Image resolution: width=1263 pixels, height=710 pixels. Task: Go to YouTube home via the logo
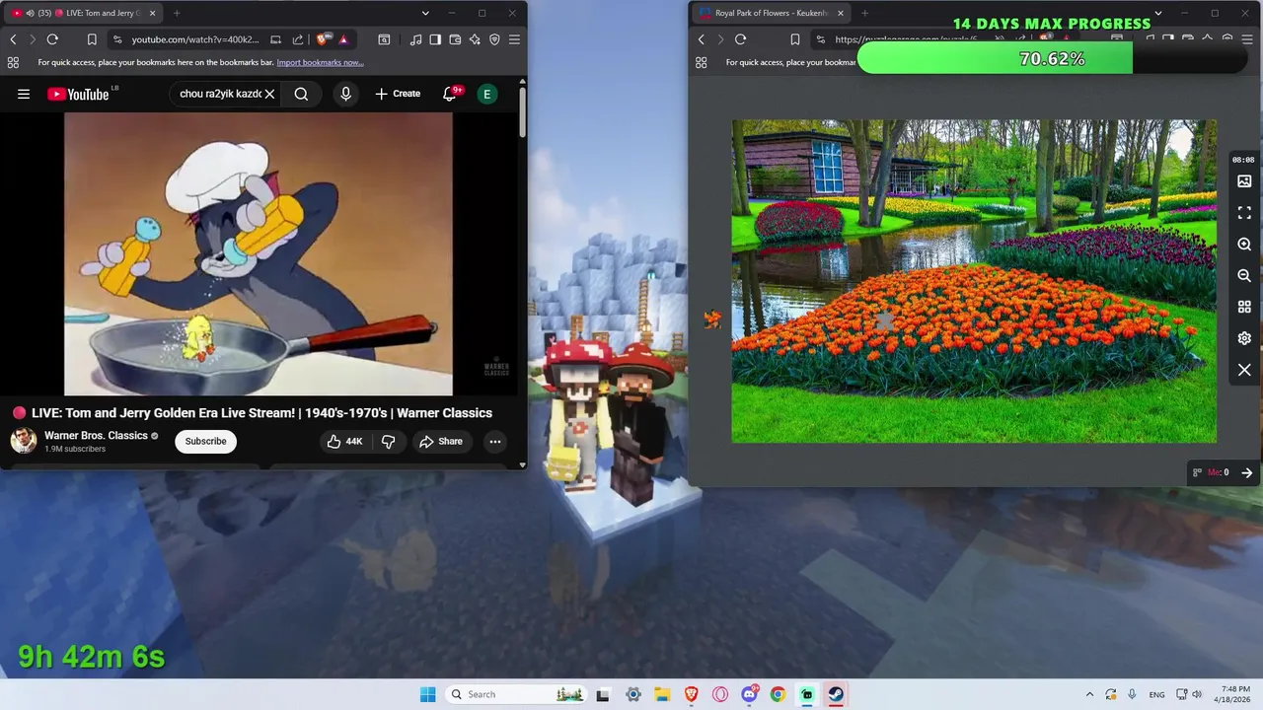(x=78, y=94)
